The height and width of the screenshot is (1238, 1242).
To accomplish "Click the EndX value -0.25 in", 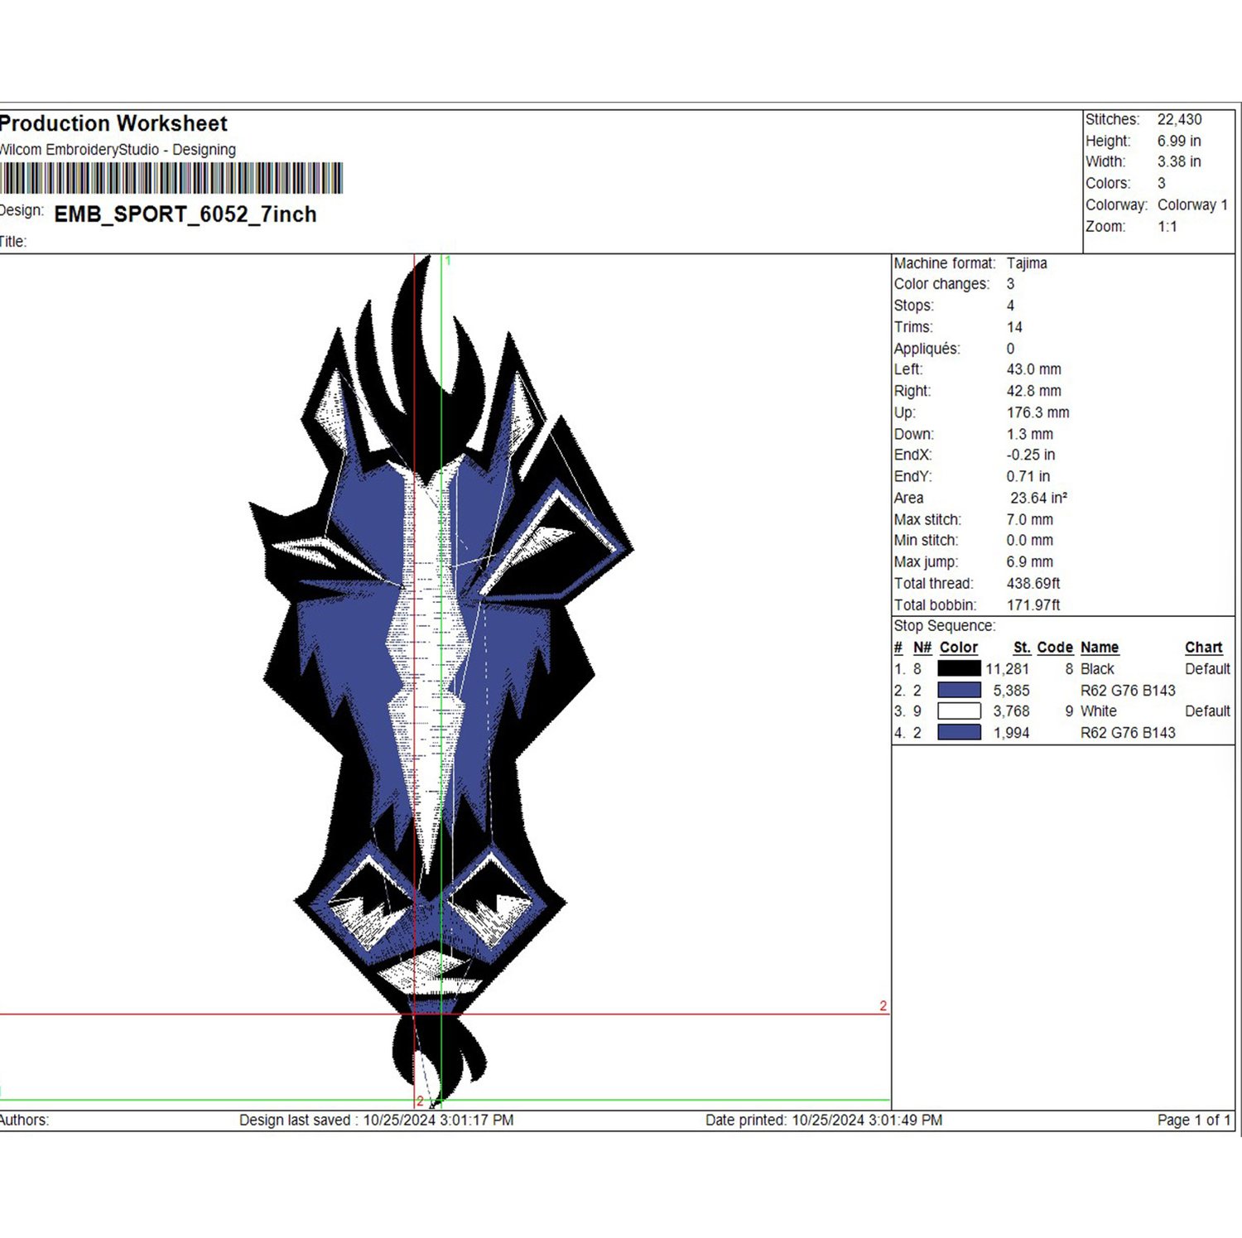I will pyautogui.click(x=1030, y=455).
